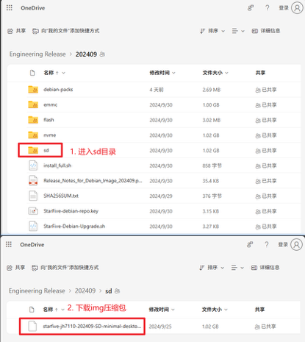Click the 共享 share button in top toolbar

16,31
